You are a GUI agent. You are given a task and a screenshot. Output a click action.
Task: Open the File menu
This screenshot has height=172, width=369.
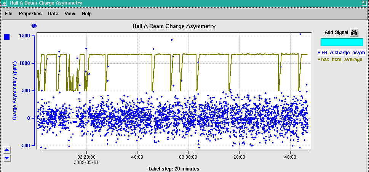click(x=8, y=14)
